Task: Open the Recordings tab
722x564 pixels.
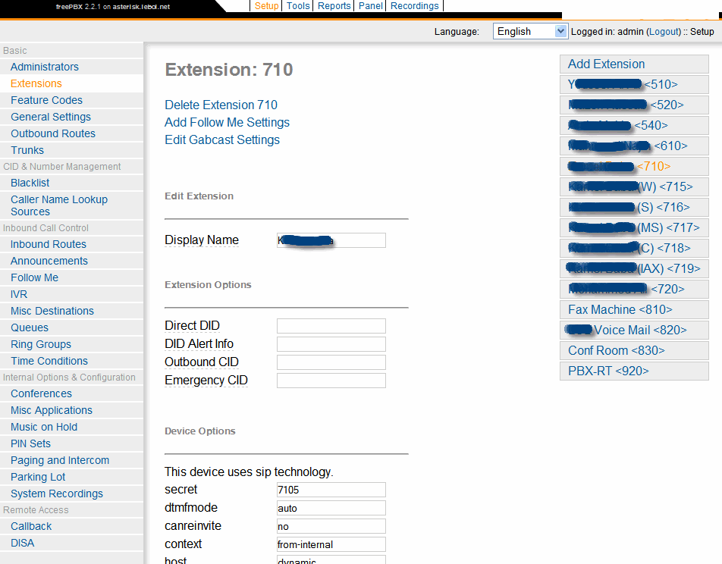Action: coord(414,6)
